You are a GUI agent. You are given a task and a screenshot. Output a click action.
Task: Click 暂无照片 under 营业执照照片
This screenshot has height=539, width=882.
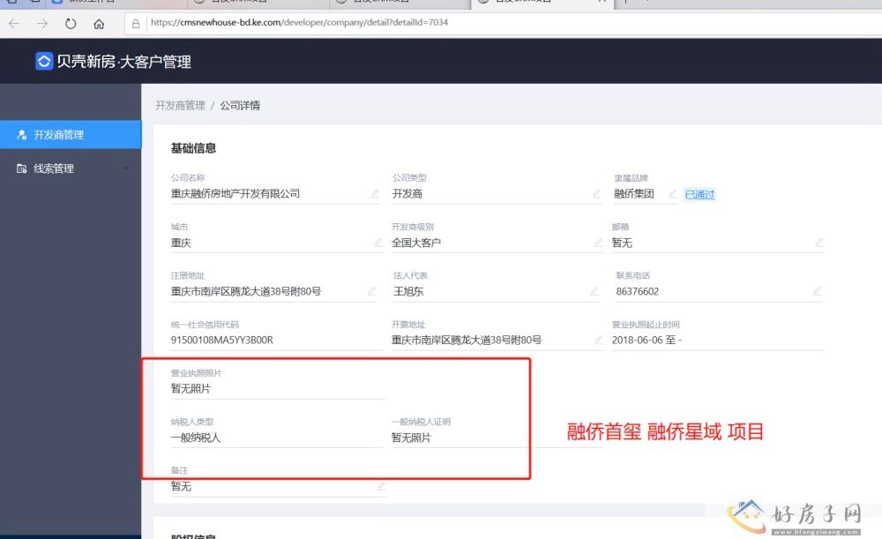(x=191, y=388)
